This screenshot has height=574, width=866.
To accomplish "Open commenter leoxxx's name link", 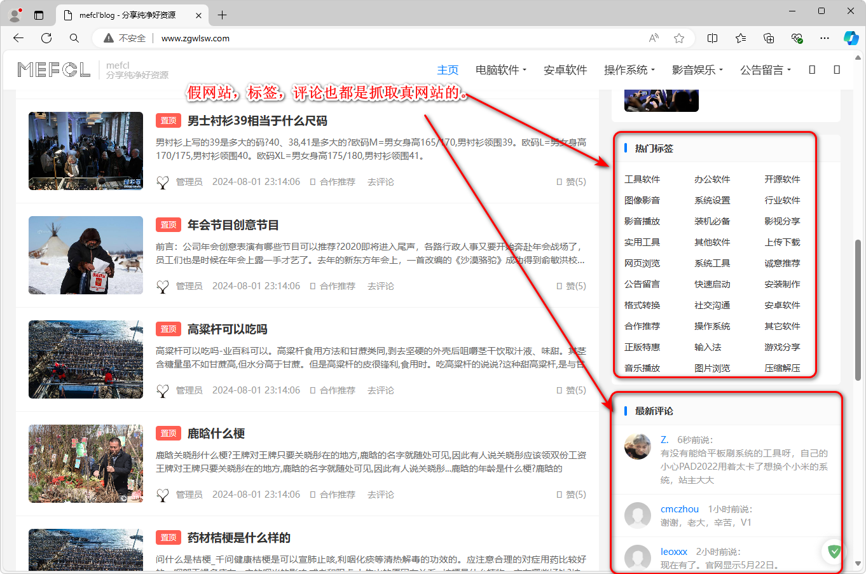I will click(674, 552).
